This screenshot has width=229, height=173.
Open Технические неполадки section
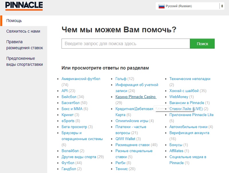[x=190, y=79]
